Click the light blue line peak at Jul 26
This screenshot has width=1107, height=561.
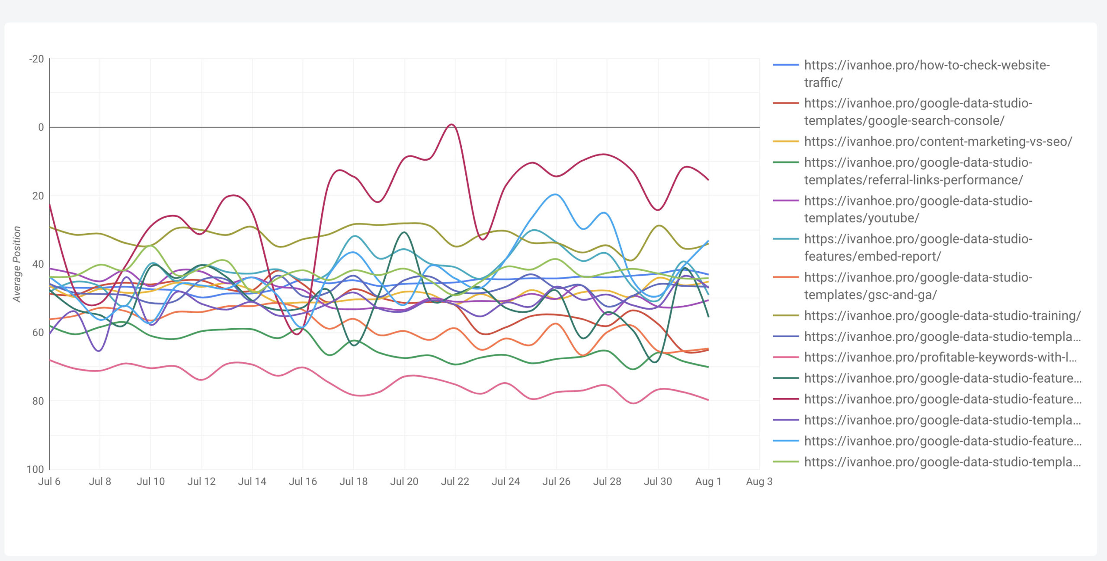pos(555,194)
